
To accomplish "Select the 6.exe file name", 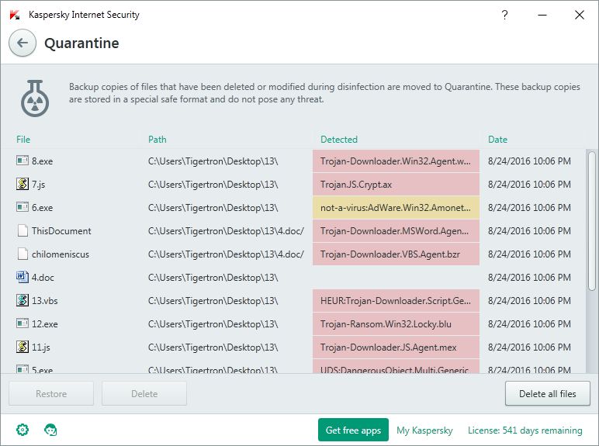I will point(43,208).
